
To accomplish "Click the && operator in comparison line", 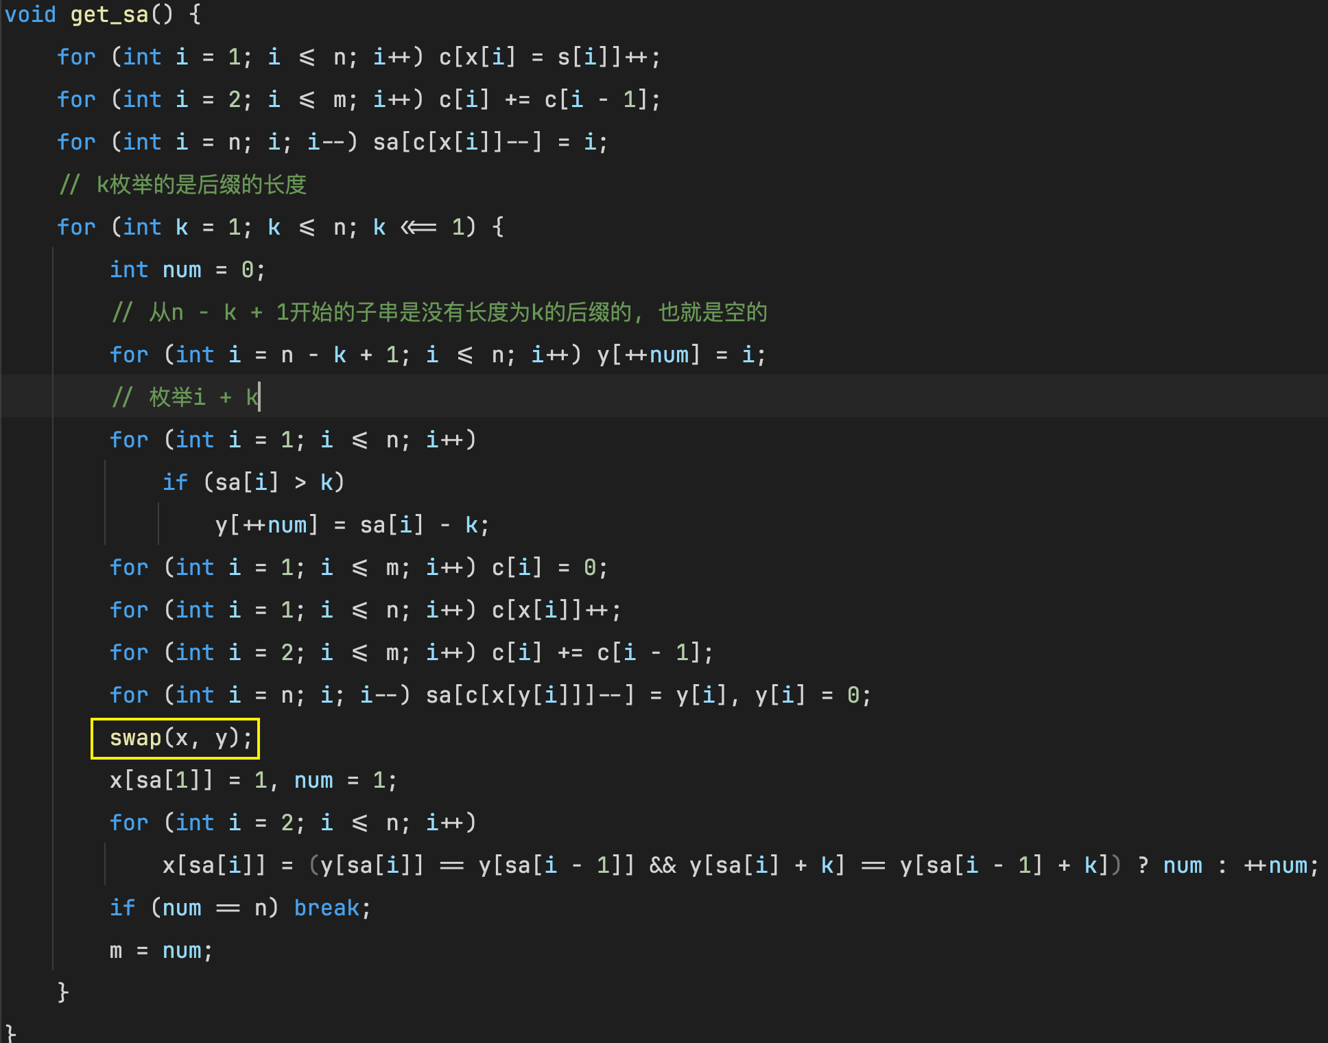I will (x=662, y=865).
